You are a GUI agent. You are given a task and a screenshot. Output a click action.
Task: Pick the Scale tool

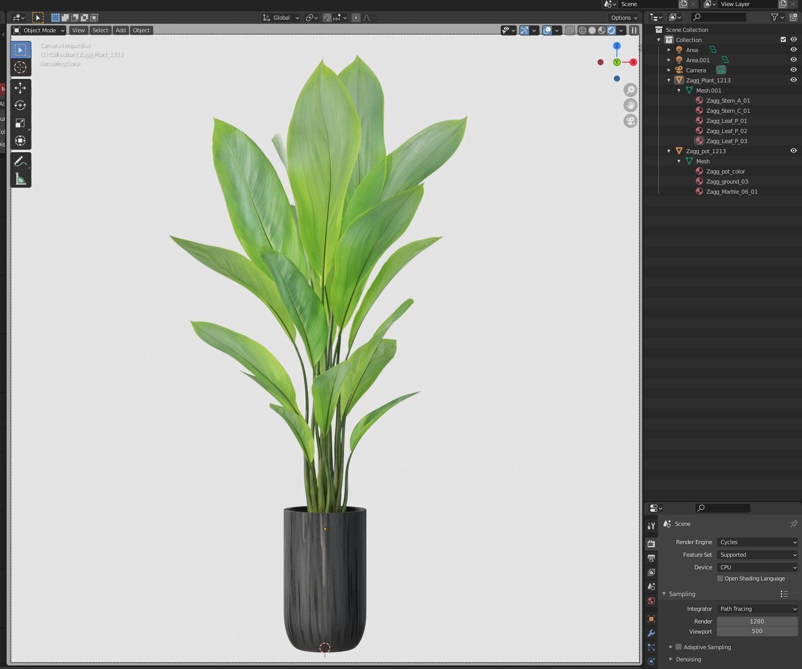point(20,123)
